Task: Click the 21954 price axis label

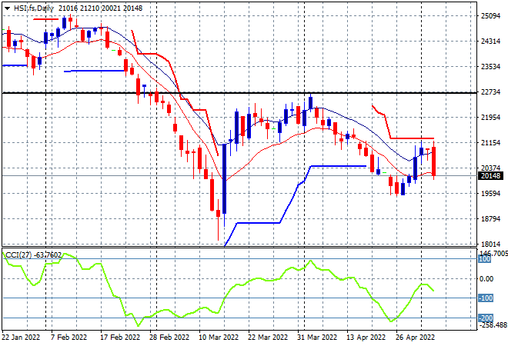Action: click(490, 117)
